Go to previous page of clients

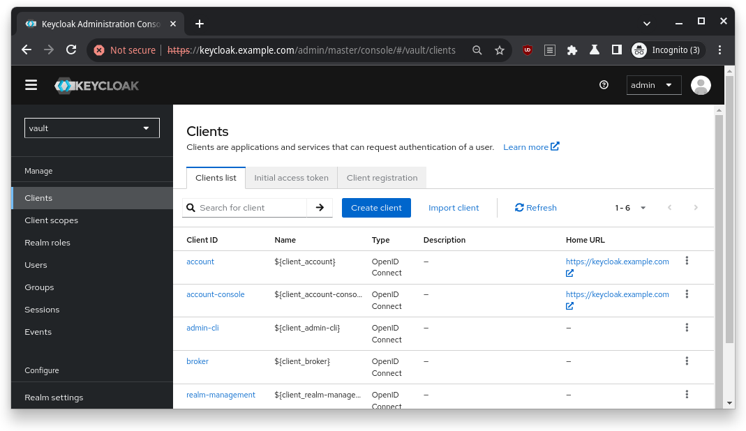coord(669,207)
